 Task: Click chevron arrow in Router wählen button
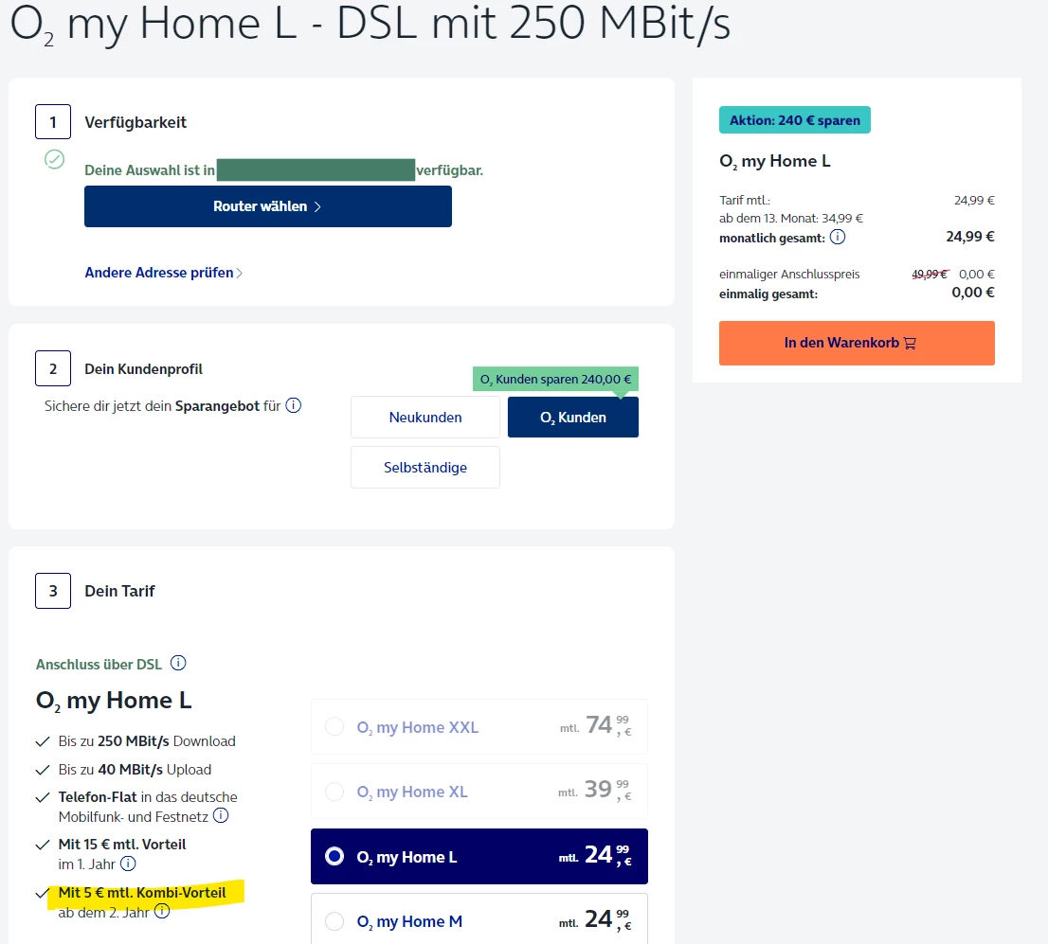pos(317,206)
